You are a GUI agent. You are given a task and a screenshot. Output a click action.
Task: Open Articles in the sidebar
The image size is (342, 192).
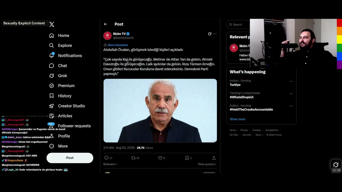pyautogui.click(x=61, y=116)
